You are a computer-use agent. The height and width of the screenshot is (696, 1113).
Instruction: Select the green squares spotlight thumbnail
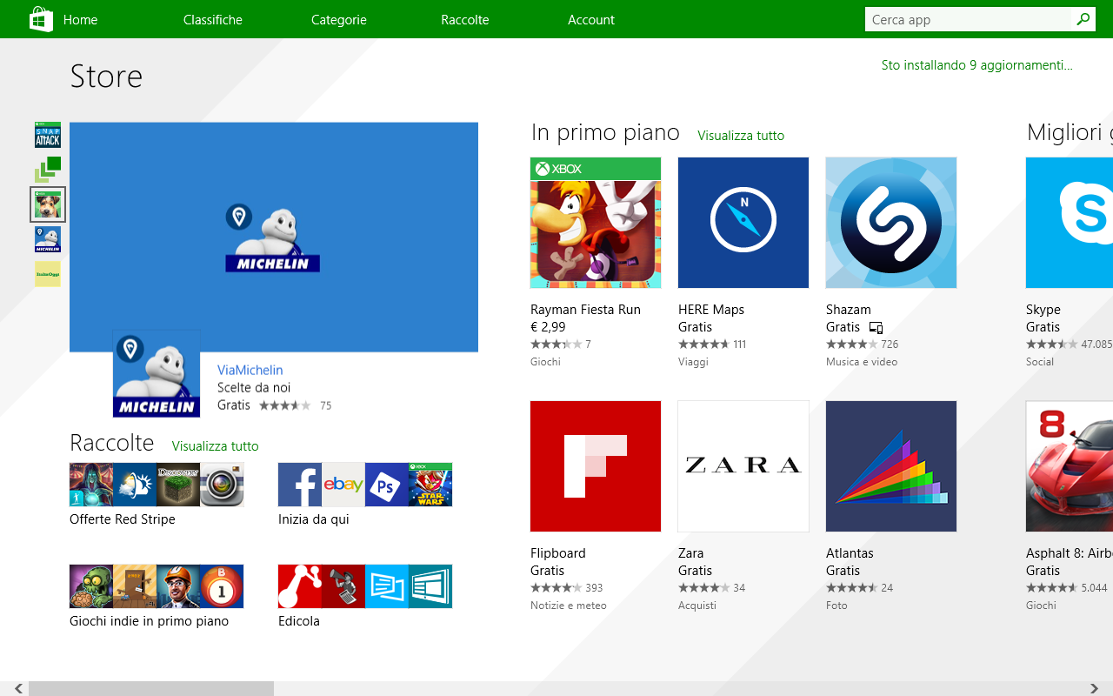click(48, 170)
